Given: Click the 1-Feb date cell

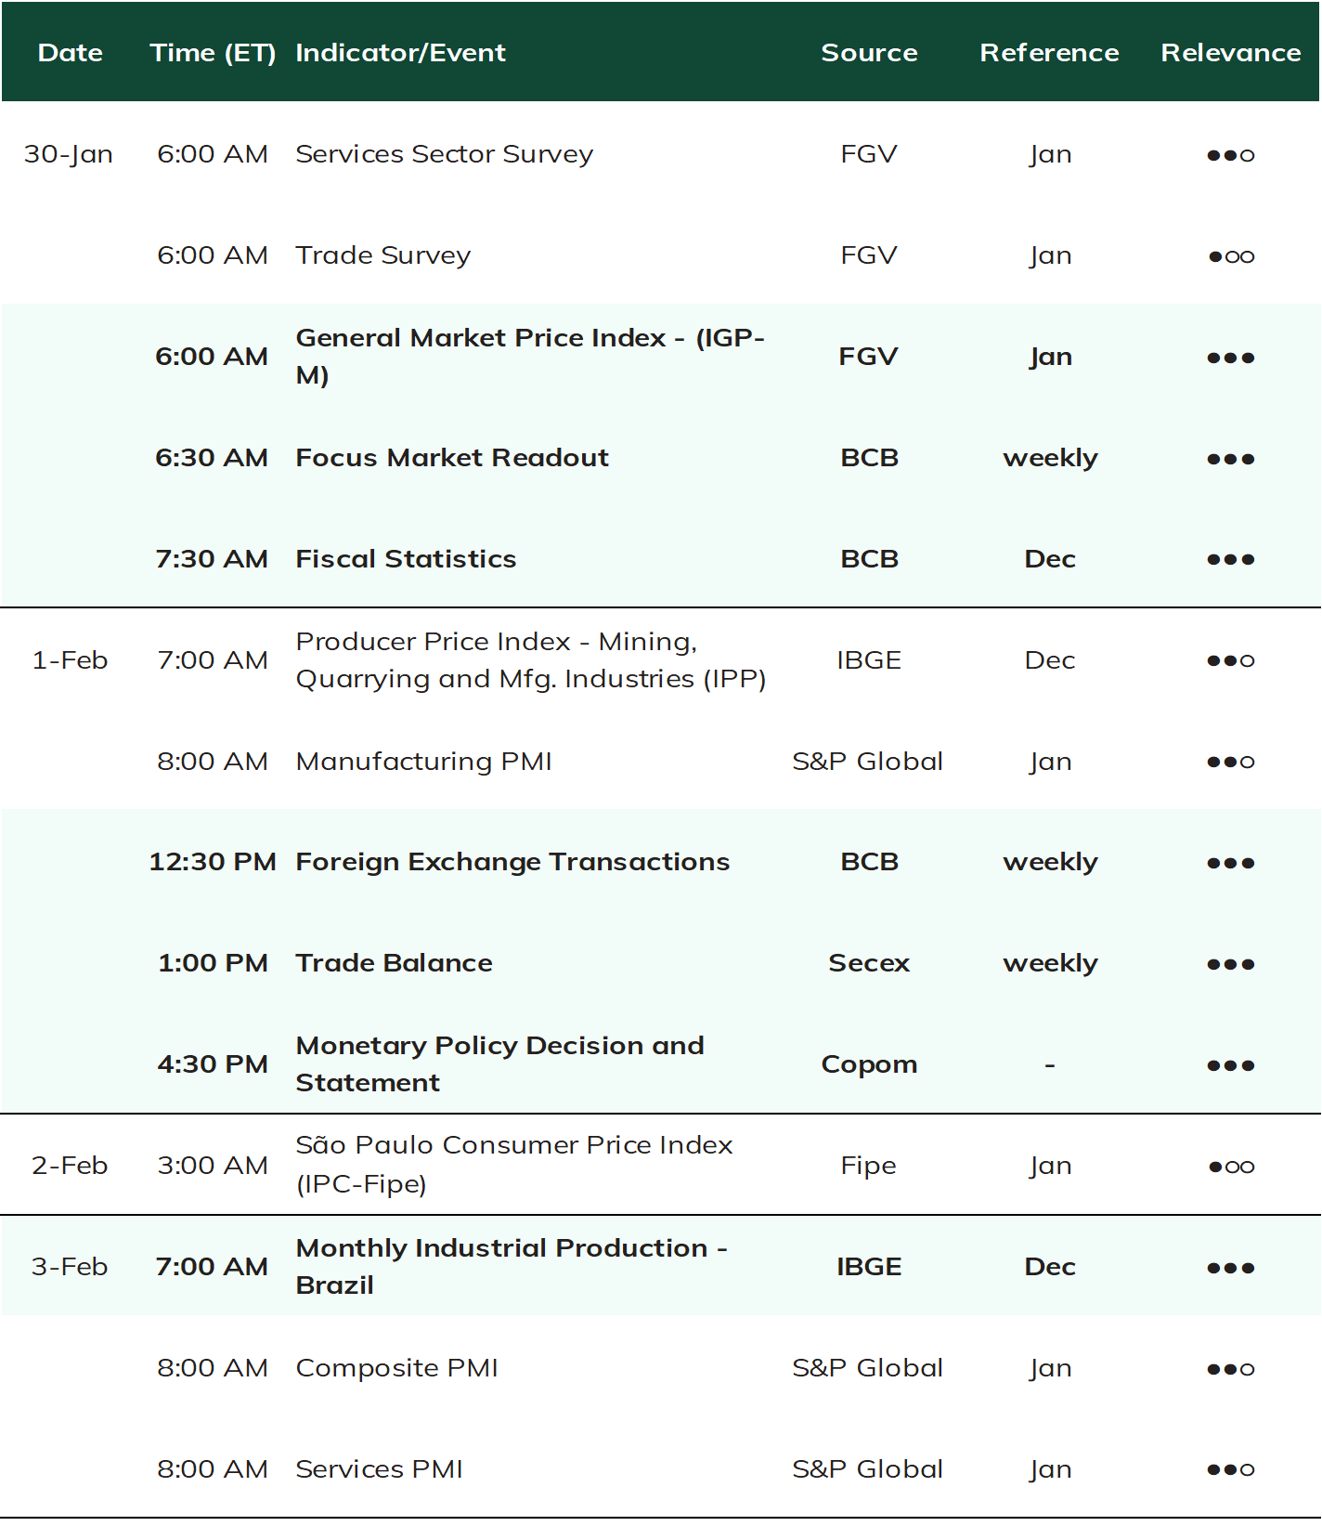Looking at the screenshot, I should tap(70, 660).
